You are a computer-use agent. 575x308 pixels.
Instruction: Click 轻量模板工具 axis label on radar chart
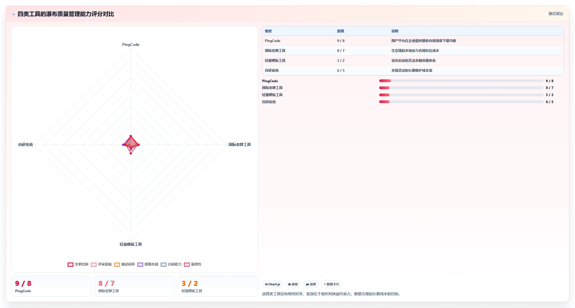131,244
